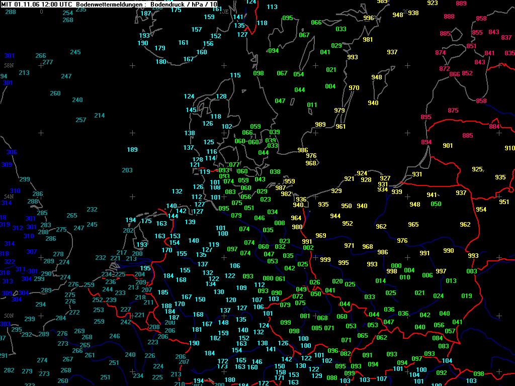Viewport: 515px width, 386px height.
Task: Click the green 008 station value
Action: pyautogui.click(x=280, y=223)
